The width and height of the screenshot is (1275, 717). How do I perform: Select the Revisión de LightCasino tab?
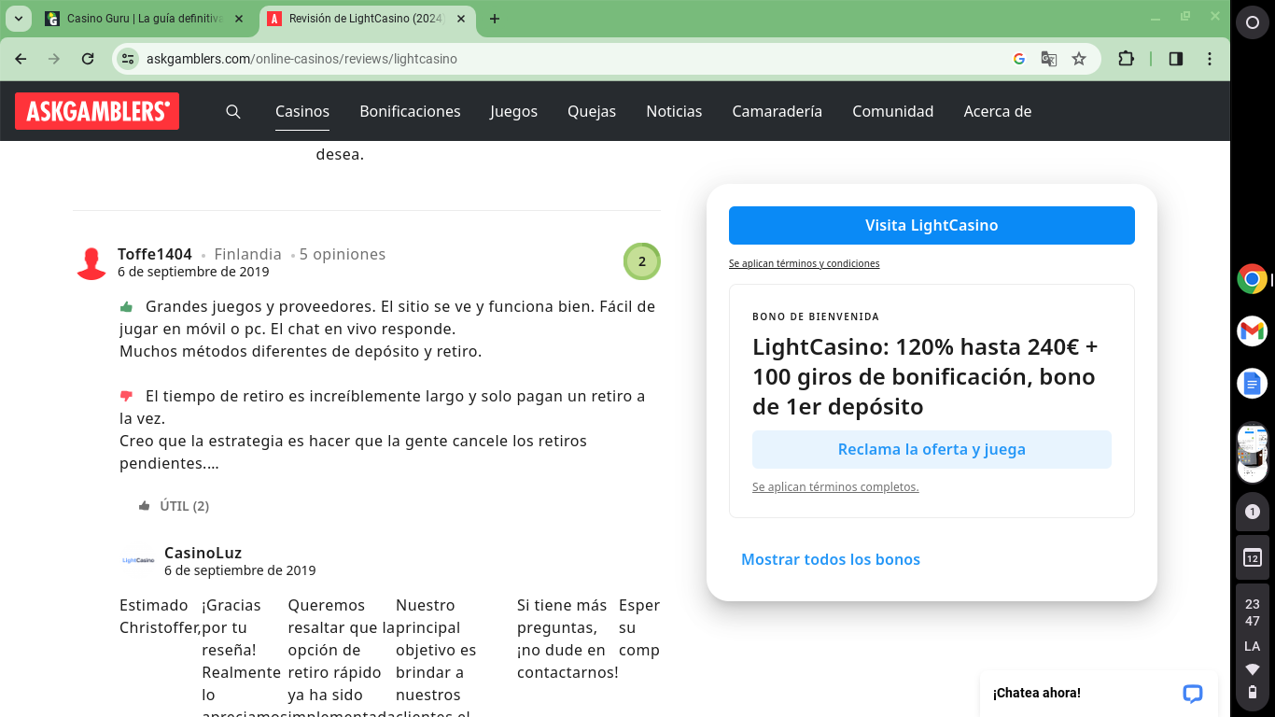point(368,19)
